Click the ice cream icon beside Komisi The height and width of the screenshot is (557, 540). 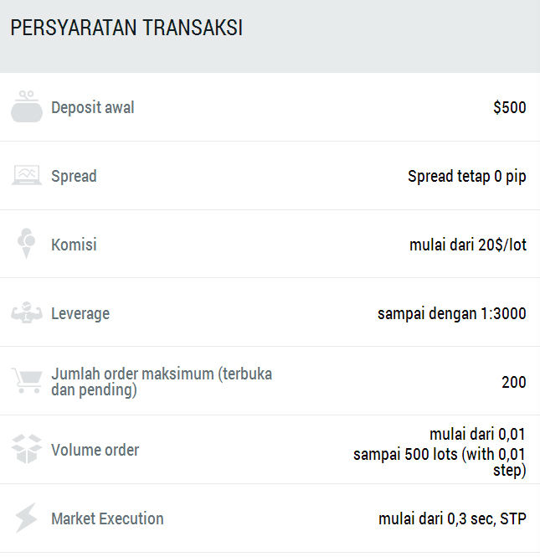click(27, 244)
